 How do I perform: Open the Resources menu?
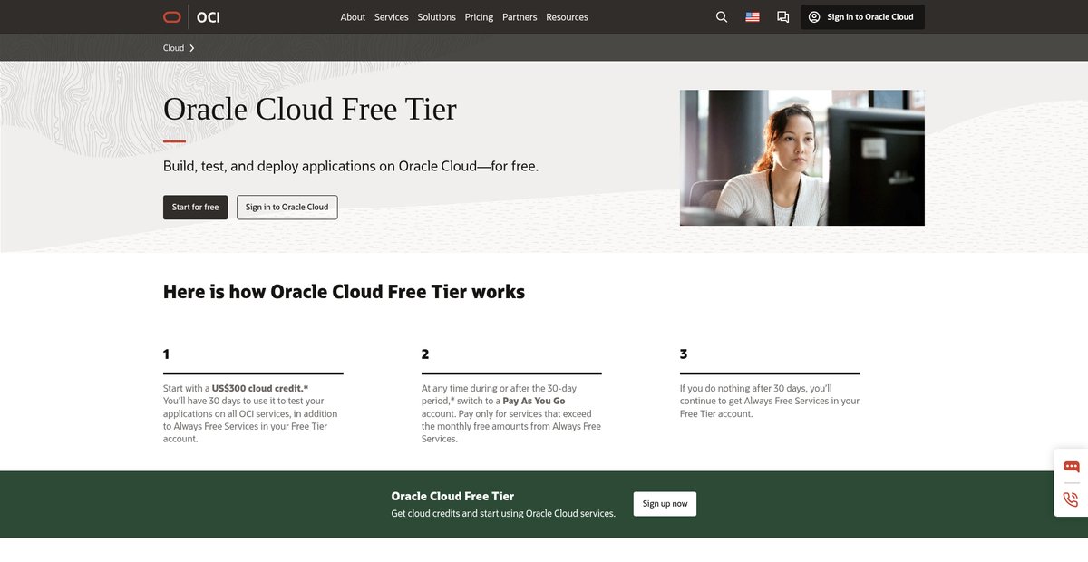567,16
